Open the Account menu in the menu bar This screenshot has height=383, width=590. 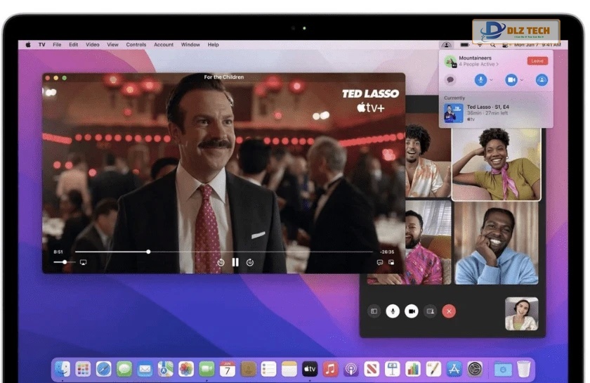[164, 44]
